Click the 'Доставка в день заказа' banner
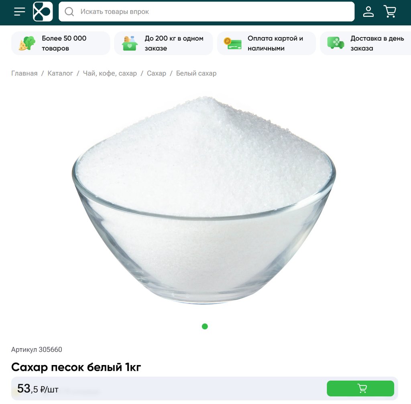 point(366,43)
